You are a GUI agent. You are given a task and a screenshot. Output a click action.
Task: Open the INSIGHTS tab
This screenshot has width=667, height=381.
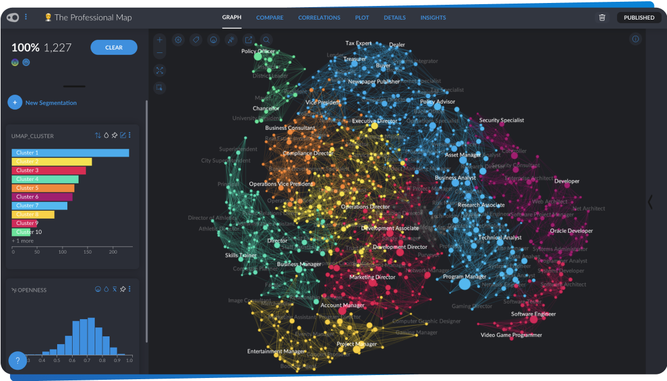433,17
